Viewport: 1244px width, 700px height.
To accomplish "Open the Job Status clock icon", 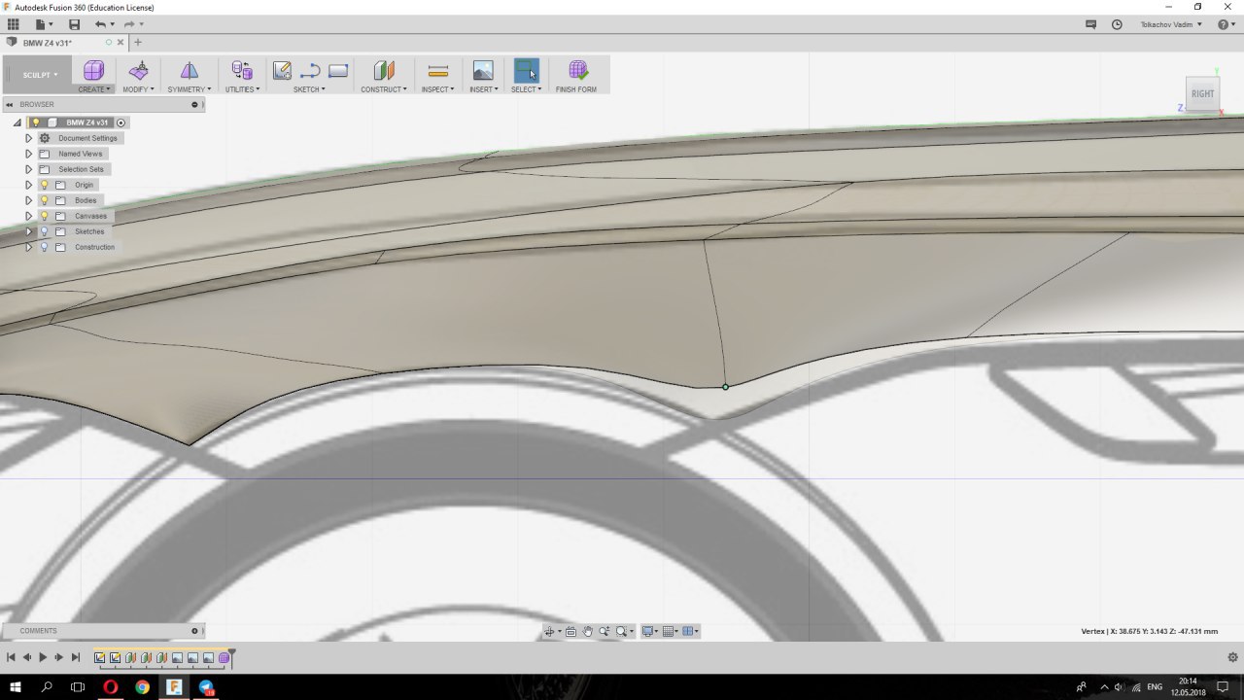I will pos(1117,24).
